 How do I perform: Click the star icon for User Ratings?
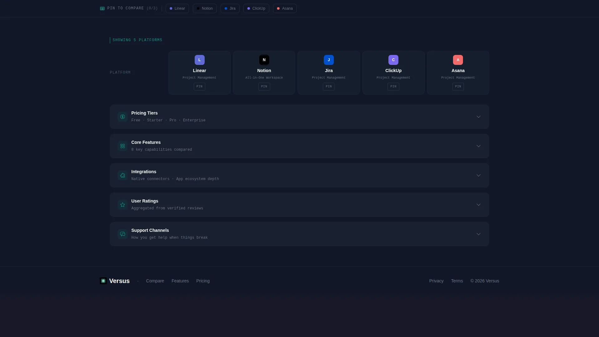tap(123, 205)
